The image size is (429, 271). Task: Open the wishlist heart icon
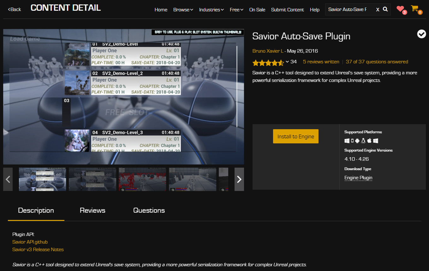[x=401, y=9]
